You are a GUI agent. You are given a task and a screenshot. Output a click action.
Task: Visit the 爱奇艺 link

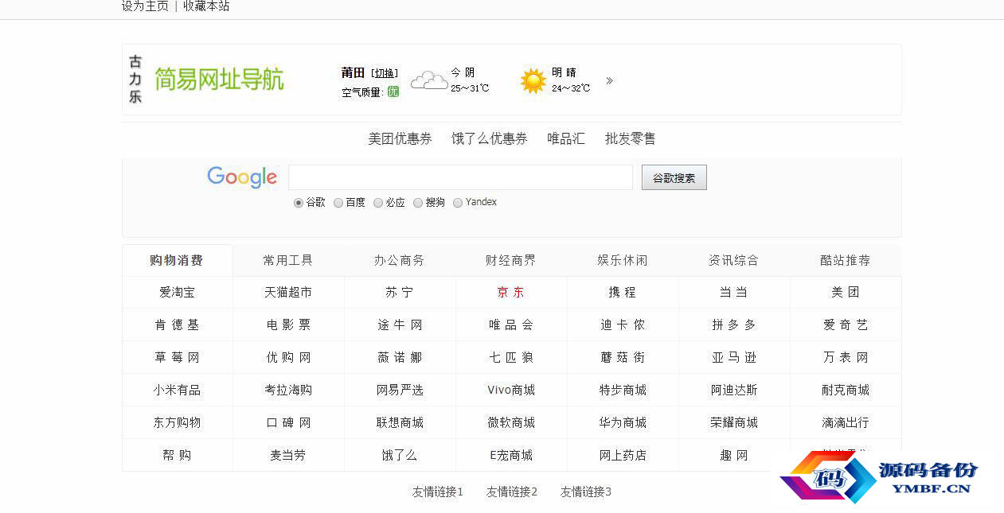click(x=846, y=325)
